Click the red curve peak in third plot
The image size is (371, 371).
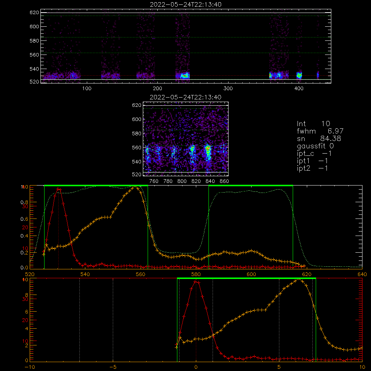[x=58, y=188]
